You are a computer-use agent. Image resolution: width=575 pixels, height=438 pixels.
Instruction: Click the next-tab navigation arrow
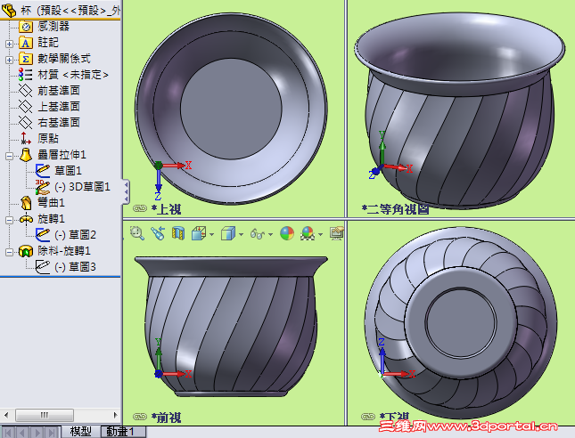pos(37,432)
